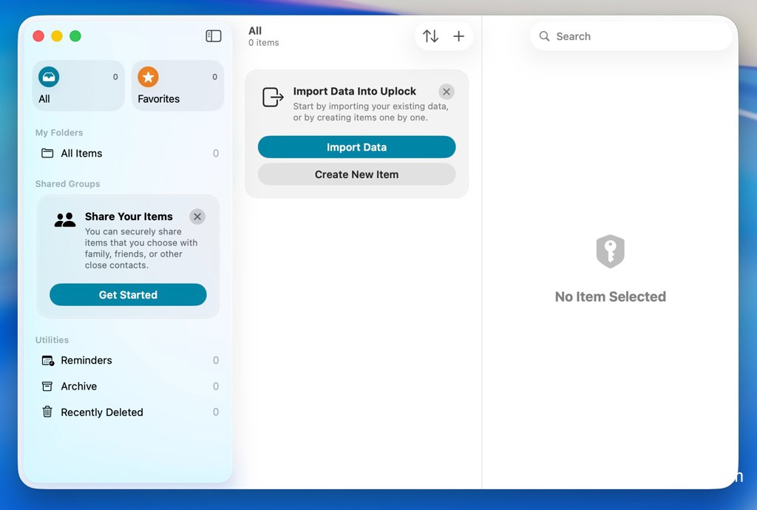This screenshot has width=757, height=510.
Task: Open Reminders under Utilities
Action: [x=129, y=361]
